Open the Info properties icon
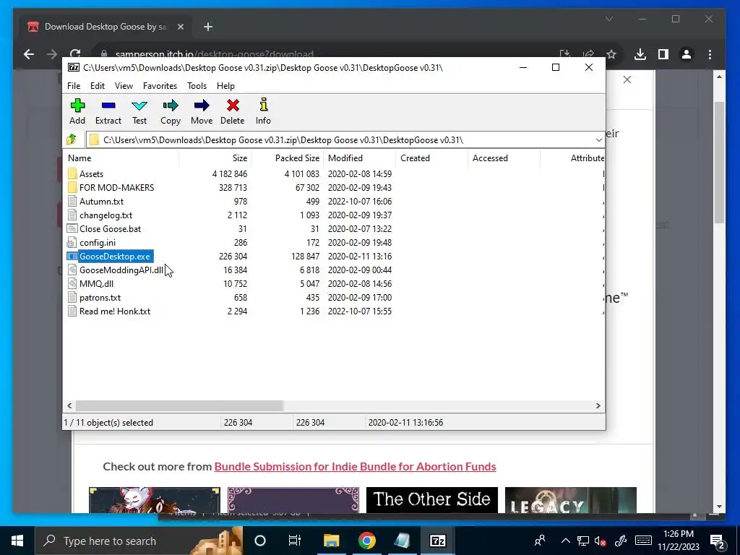This screenshot has width=740, height=555. [x=263, y=105]
